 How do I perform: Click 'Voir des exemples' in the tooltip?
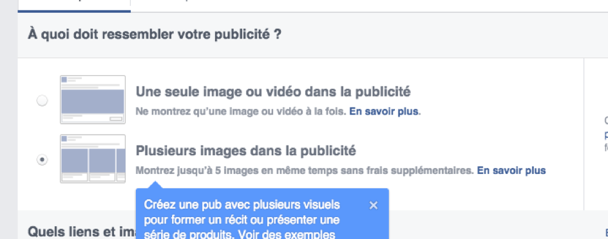click(286, 234)
